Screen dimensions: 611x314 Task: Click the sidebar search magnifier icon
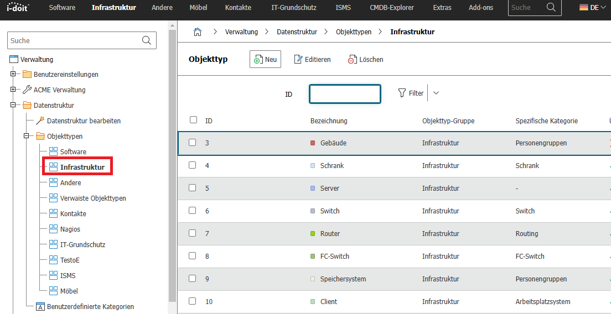click(147, 40)
